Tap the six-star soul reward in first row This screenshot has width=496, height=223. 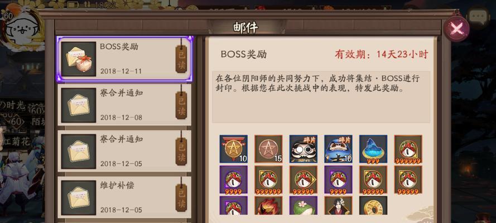click(x=408, y=149)
